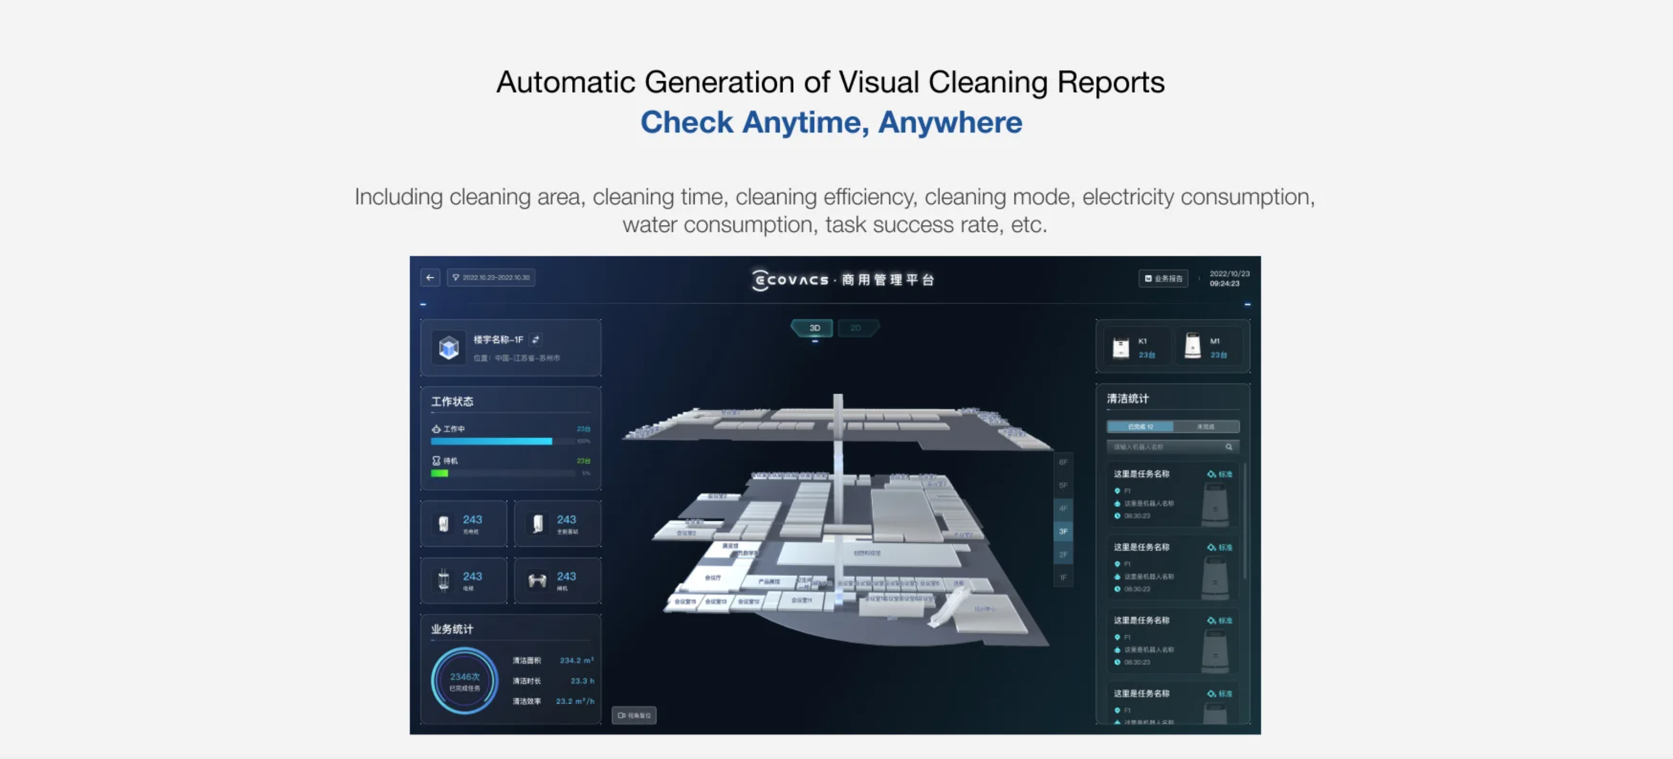This screenshot has height=759, width=1673.
Task: Switch map to 3D view
Action: tap(815, 328)
